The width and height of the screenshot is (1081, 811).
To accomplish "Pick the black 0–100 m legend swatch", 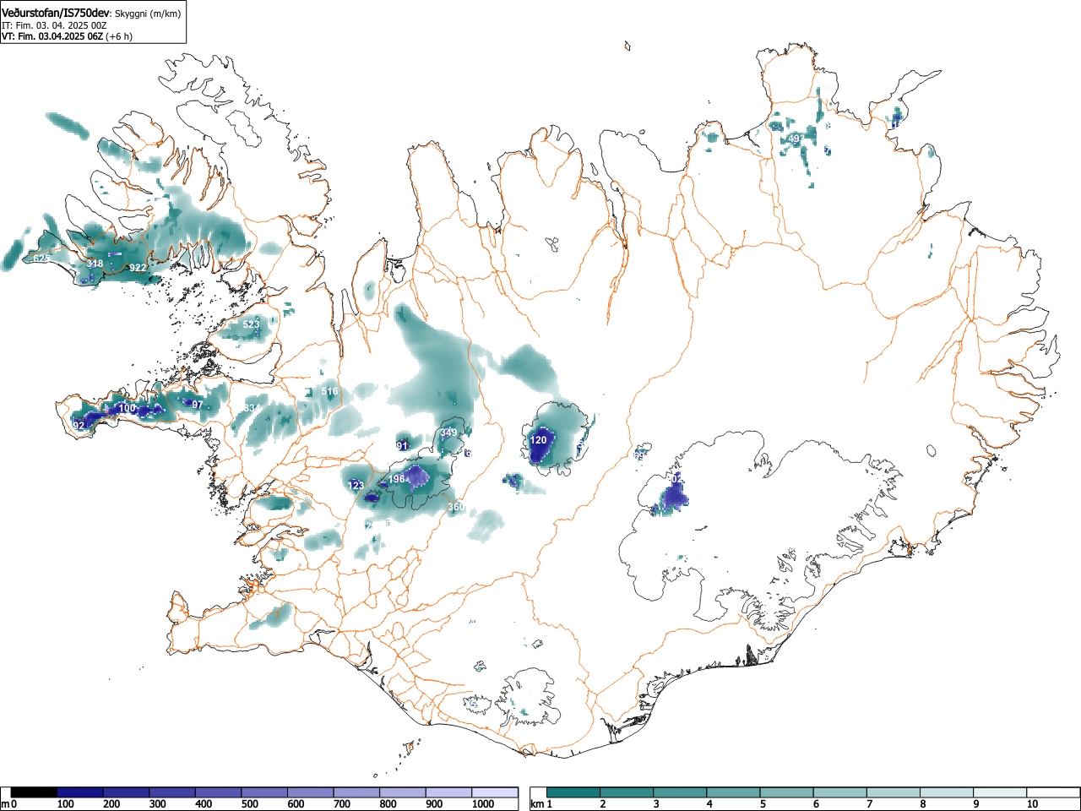I will 35,792.
